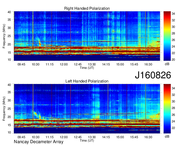Click "20" label on upper dB color bar
The width and height of the screenshot is (178, 145).
tap(173, 60)
